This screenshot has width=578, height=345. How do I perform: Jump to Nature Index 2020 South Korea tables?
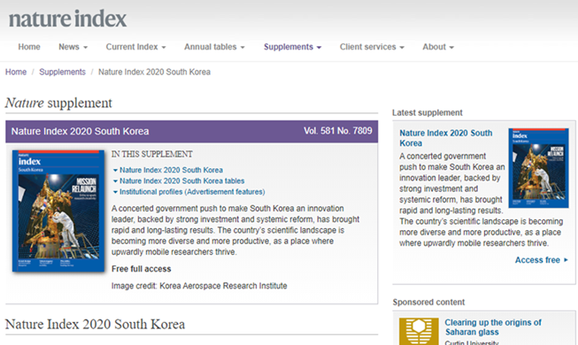pyautogui.click(x=181, y=181)
